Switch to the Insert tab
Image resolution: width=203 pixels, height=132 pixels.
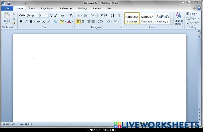(x=32, y=8)
